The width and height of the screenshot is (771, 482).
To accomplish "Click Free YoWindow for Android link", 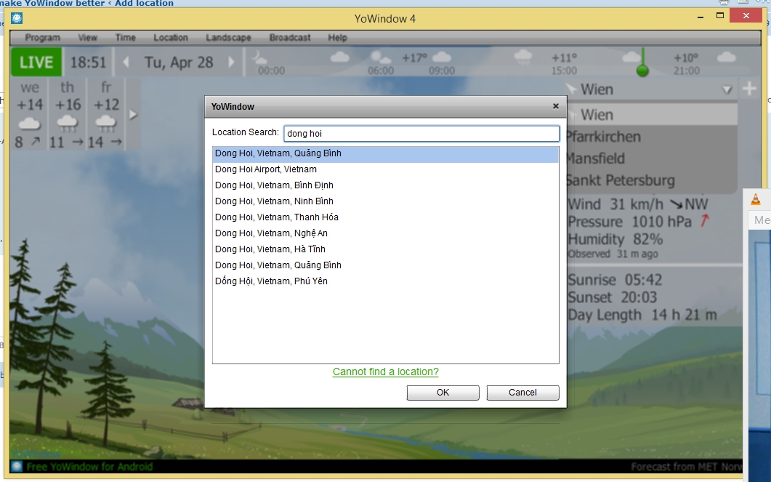I will coord(90,467).
